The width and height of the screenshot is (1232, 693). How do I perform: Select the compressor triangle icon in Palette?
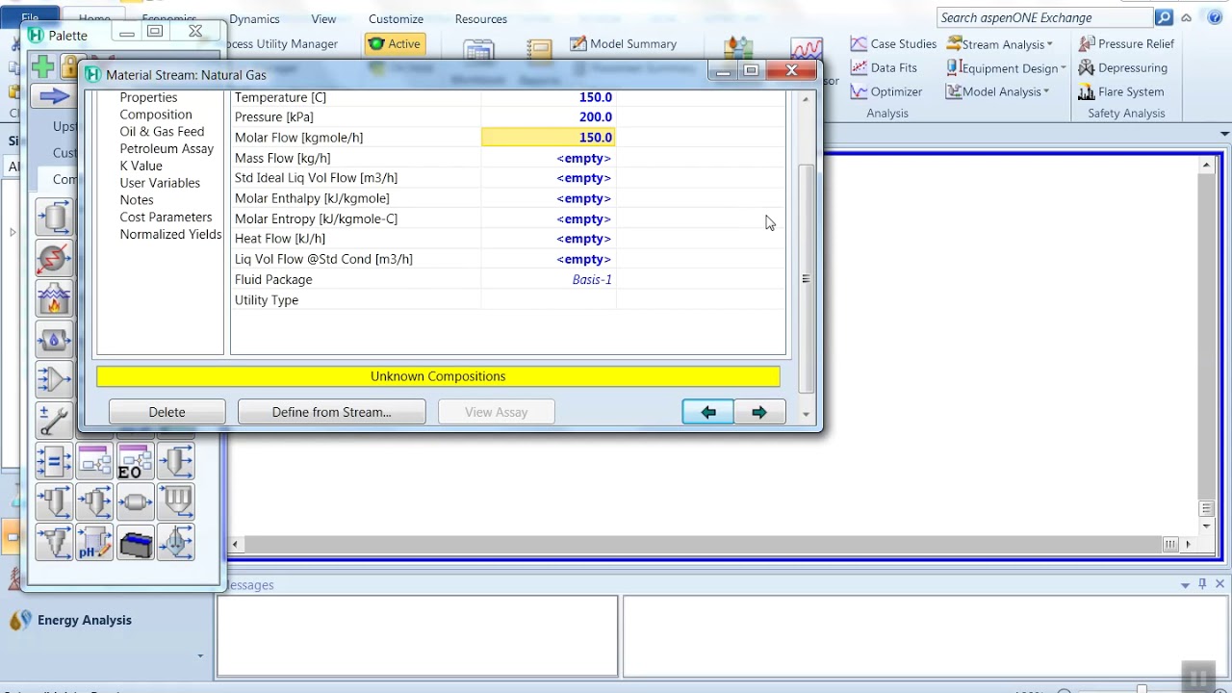click(54, 379)
